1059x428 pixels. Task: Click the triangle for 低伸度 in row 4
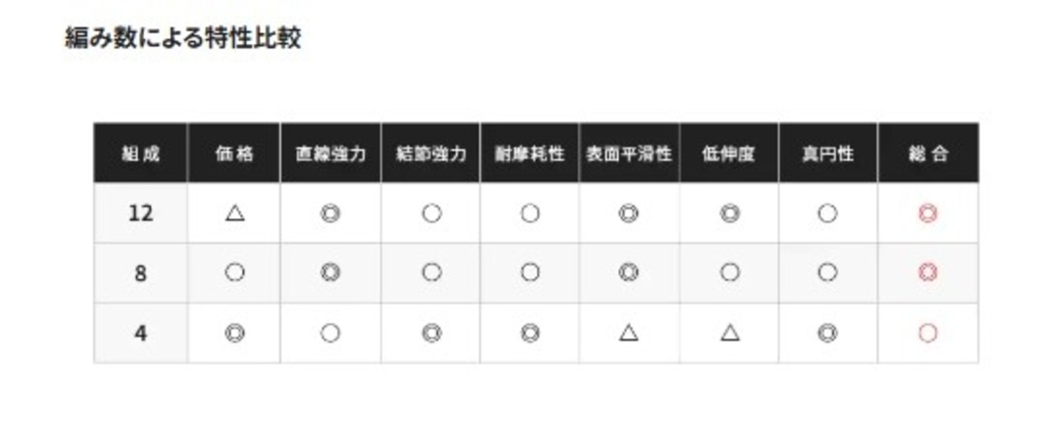click(729, 333)
